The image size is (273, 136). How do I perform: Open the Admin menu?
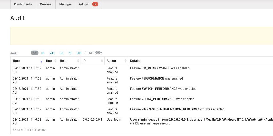(84, 4)
